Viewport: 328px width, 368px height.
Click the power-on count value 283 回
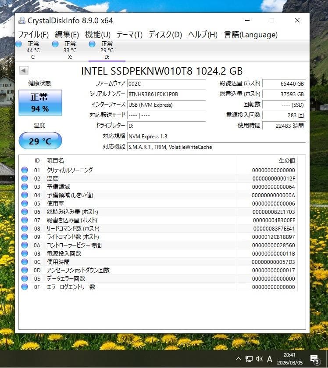284,115
